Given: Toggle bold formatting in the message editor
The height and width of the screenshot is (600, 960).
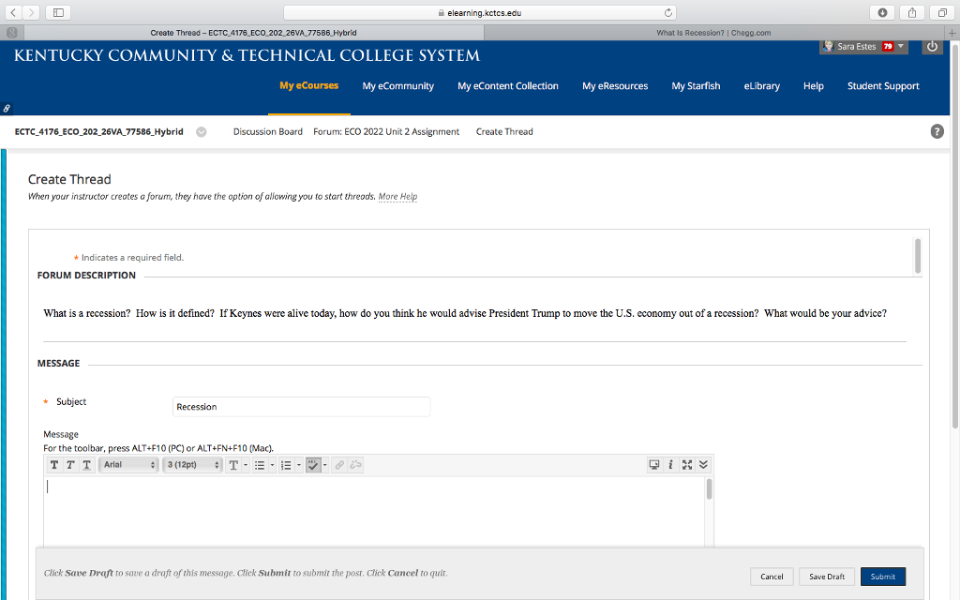Looking at the screenshot, I should click(53, 464).
